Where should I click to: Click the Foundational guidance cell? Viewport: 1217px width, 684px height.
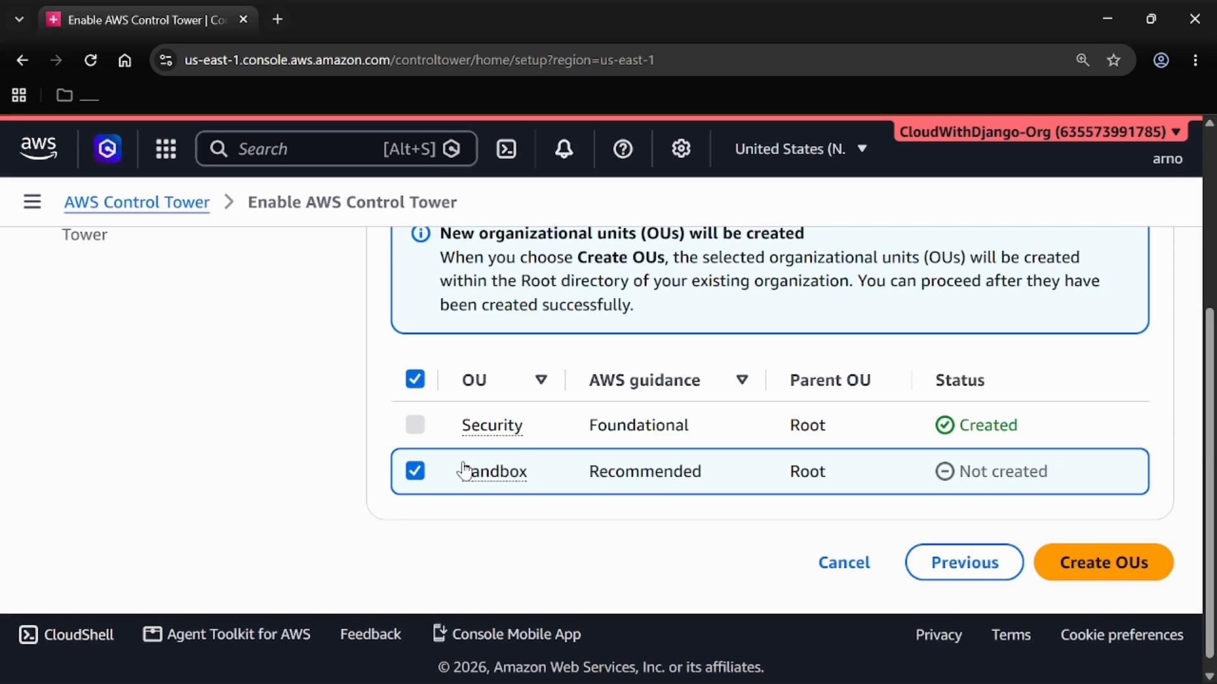pos(639,425)
